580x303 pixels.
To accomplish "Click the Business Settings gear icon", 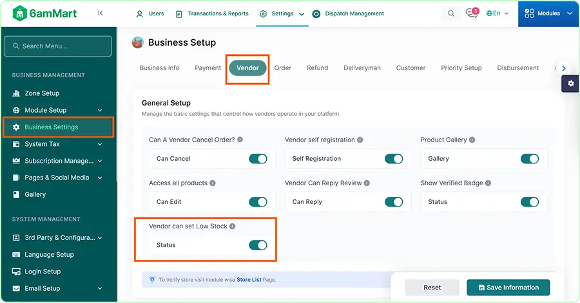I will click(x=16, y=127).
